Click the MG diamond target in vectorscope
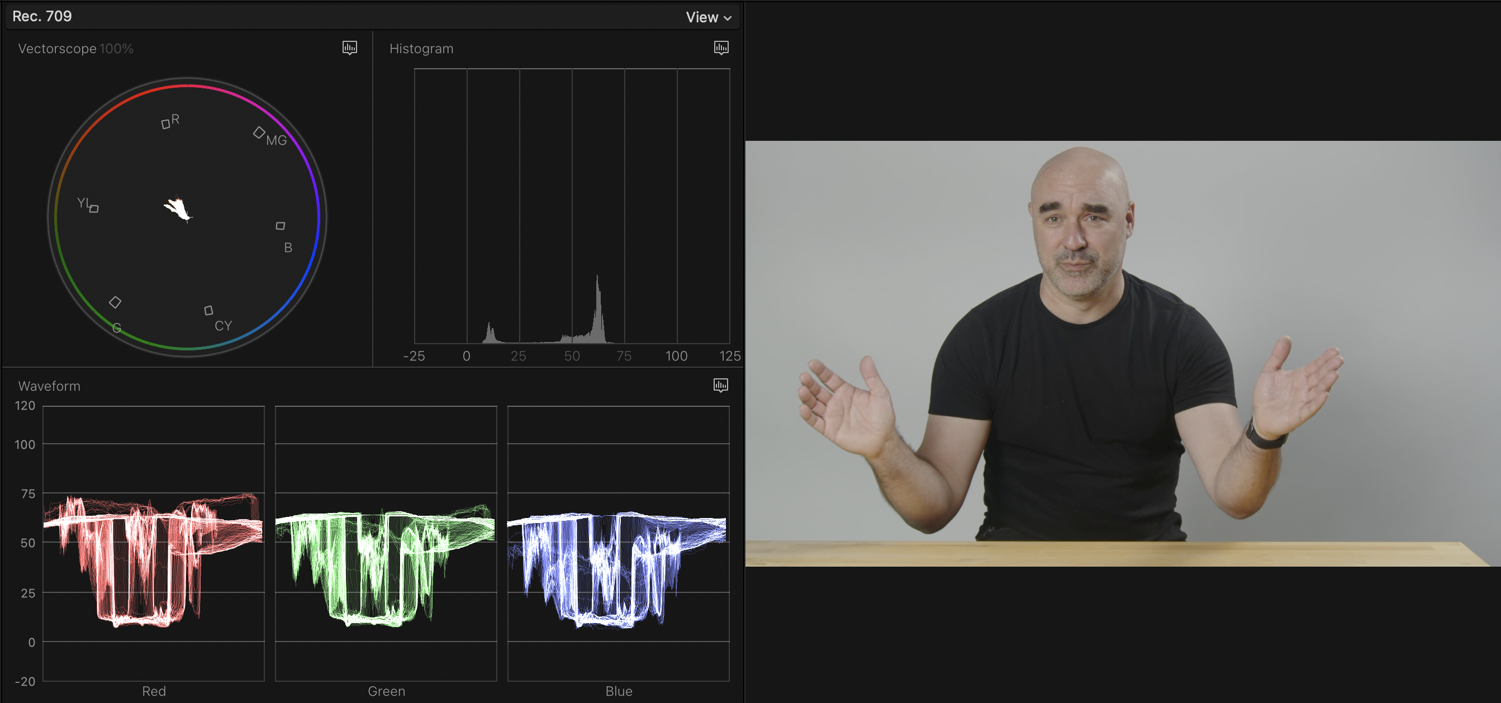 (x=259, y=133)
